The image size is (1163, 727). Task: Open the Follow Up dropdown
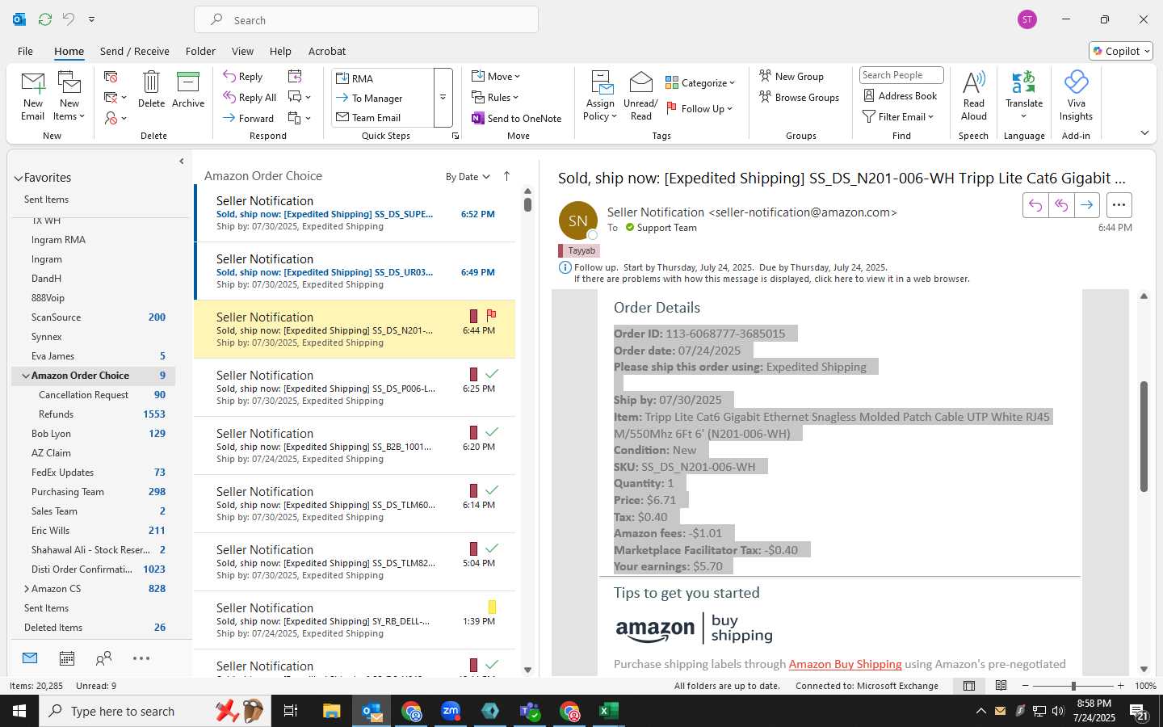699,108
